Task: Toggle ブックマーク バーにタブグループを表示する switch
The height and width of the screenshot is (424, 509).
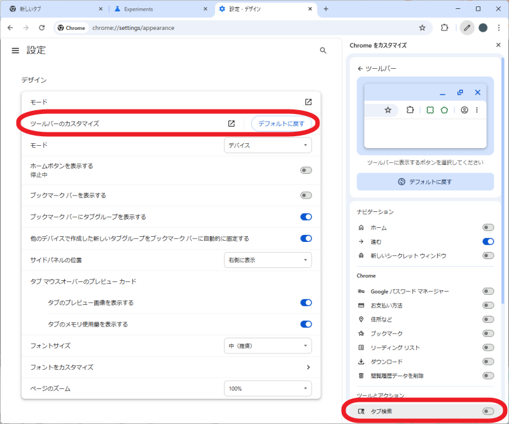Action: click(x=306, y=216)
